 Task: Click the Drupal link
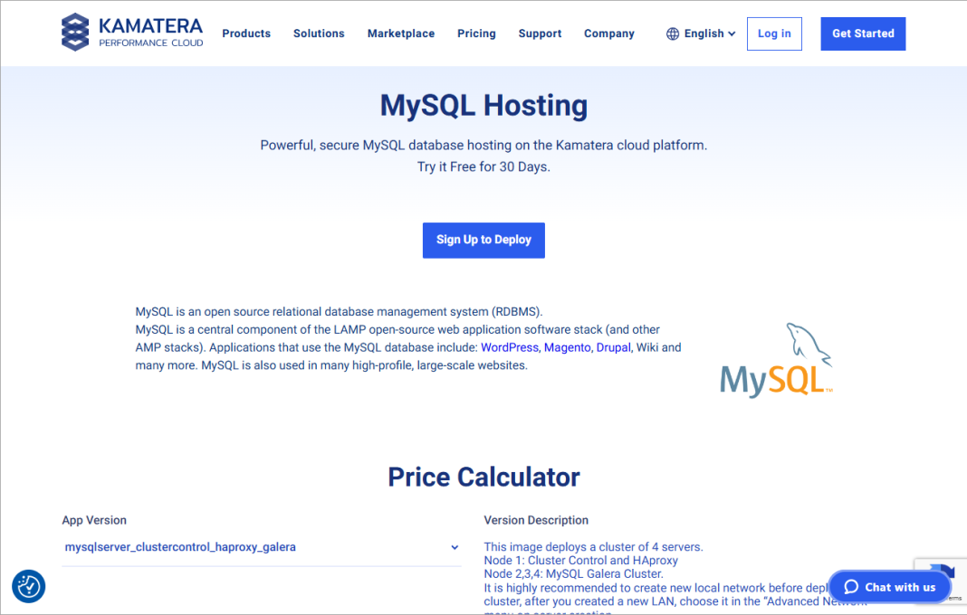613,346
